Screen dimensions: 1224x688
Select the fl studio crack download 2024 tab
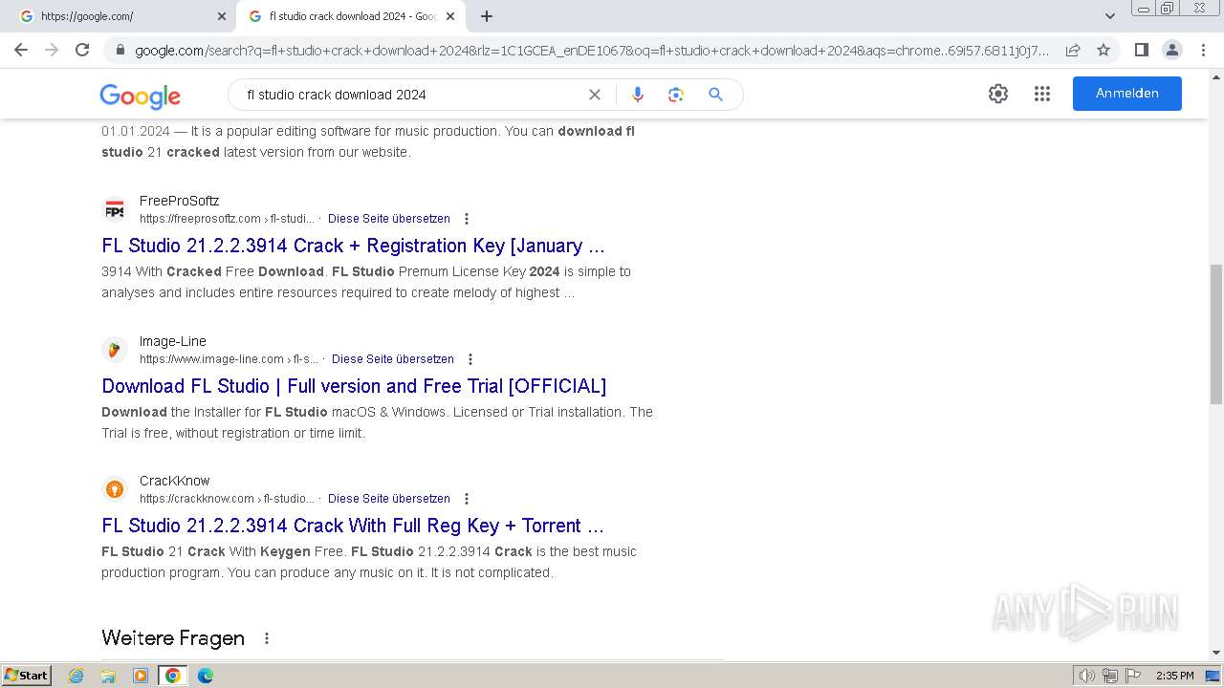coord(350,16)
